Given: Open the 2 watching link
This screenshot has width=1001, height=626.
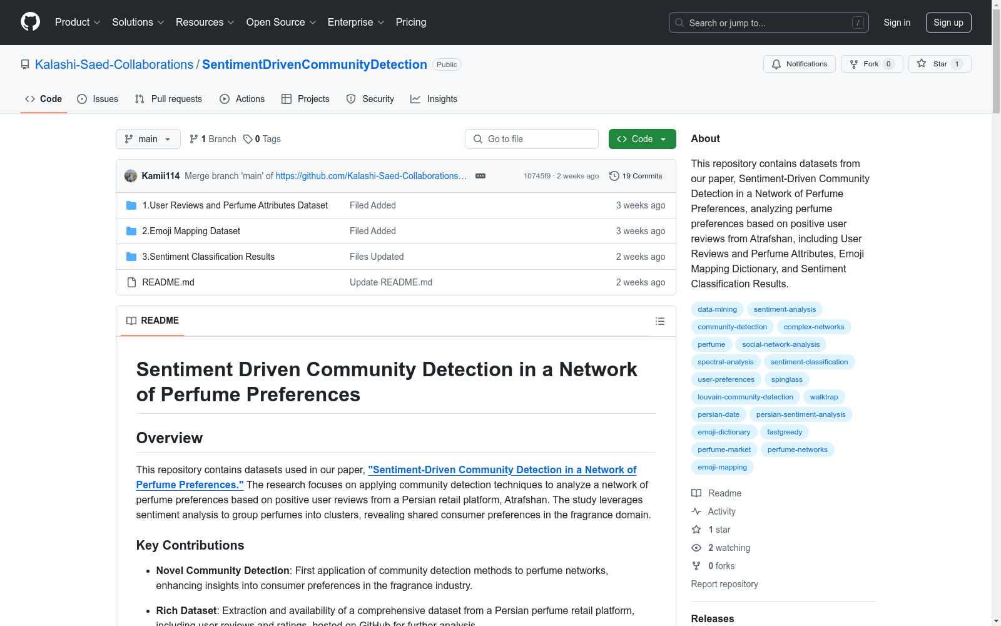Looking at the screenshot, I should [721, 548].
